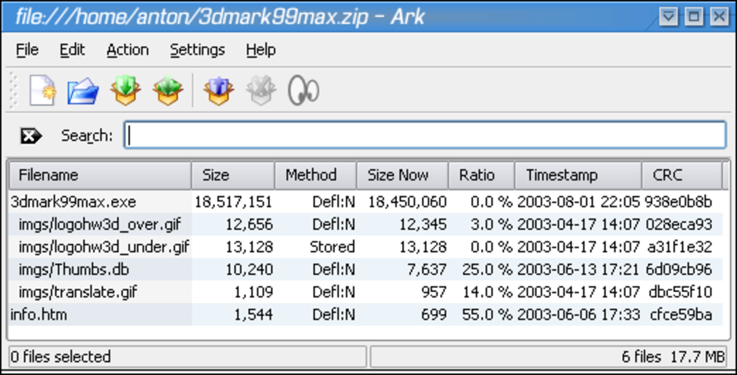This screenshot has height=375, width=737.
Task: Sort by the Size column header
Action: [x=233, y=175]
